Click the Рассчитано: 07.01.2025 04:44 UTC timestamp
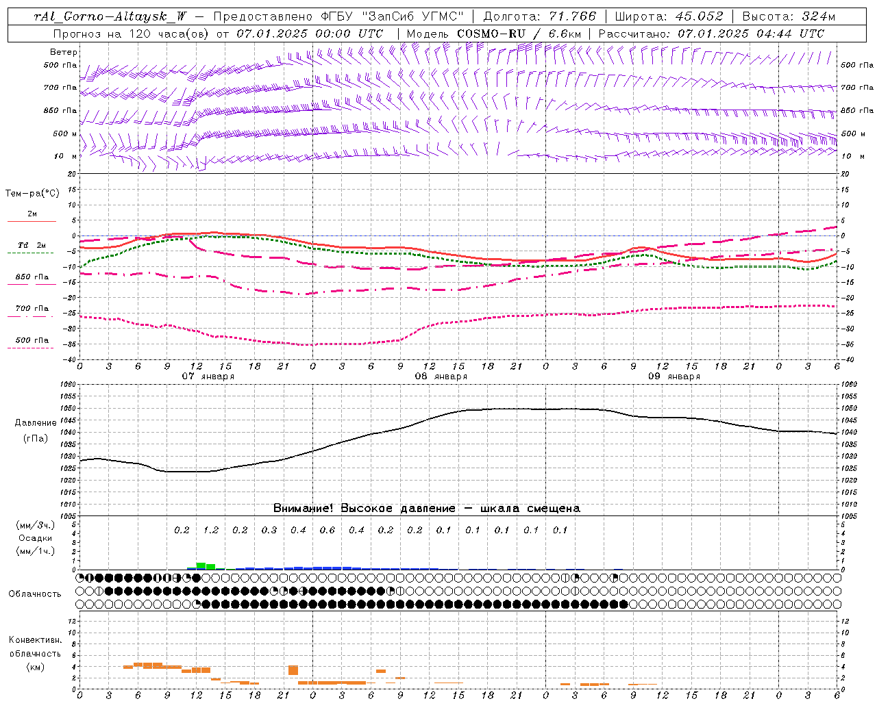 pyautogui.click(x=711, y=34)
